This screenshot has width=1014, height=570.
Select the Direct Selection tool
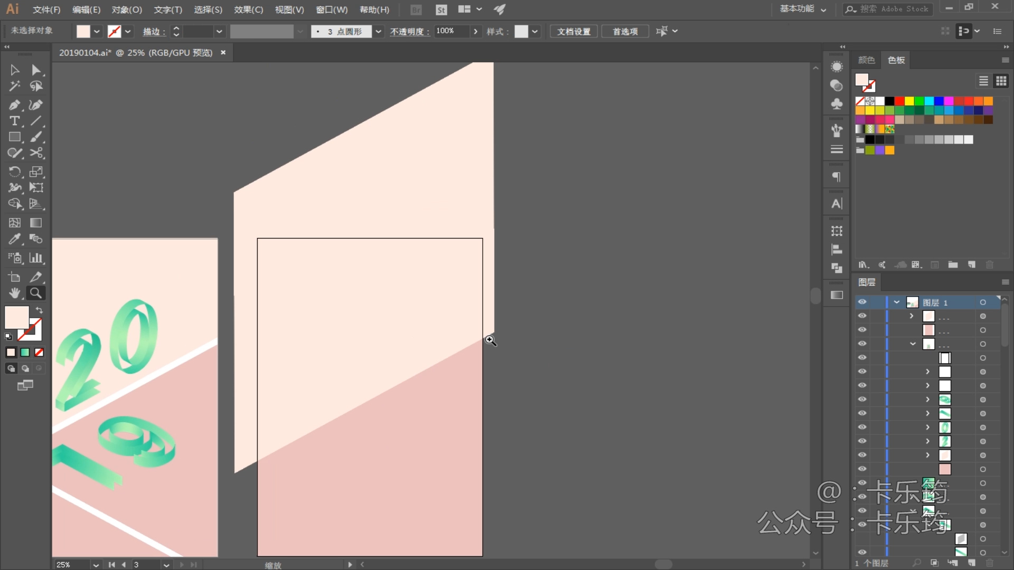click(x=36, y=70)
